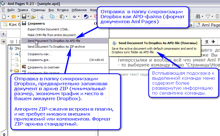Image resolution: width=220 pixels, height=136 pixels.
Task: Click the Aml Pages icon in title bar
Action: (x=3, y=3)
